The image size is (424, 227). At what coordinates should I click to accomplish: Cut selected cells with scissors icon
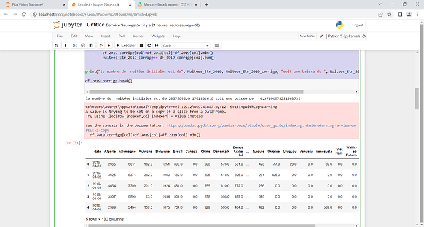click(75, 45)
